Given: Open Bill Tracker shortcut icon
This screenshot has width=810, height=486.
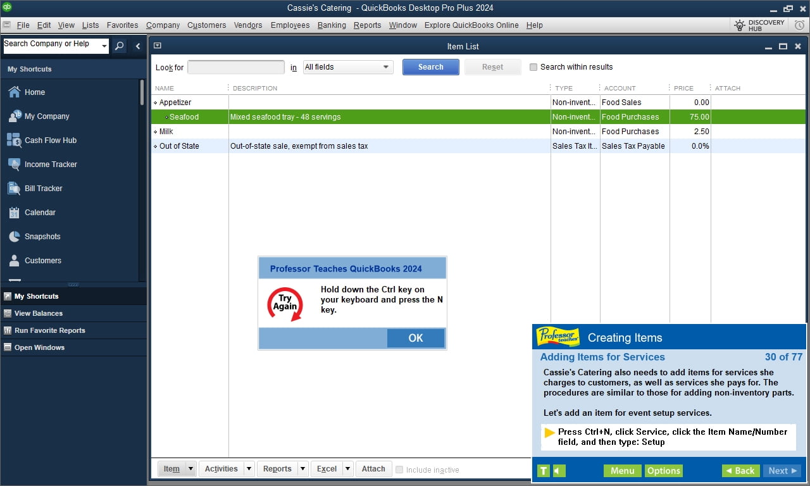Looking at the screenshot, I should click(15, 189).
